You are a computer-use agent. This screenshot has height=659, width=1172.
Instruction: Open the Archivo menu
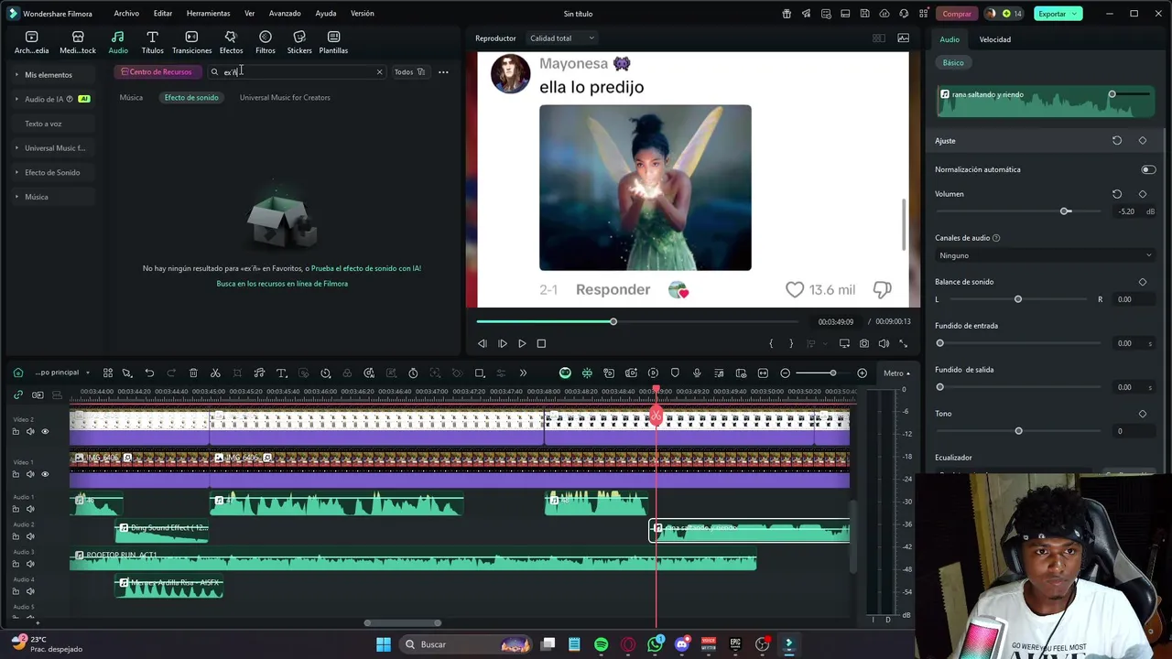[126, 14]
